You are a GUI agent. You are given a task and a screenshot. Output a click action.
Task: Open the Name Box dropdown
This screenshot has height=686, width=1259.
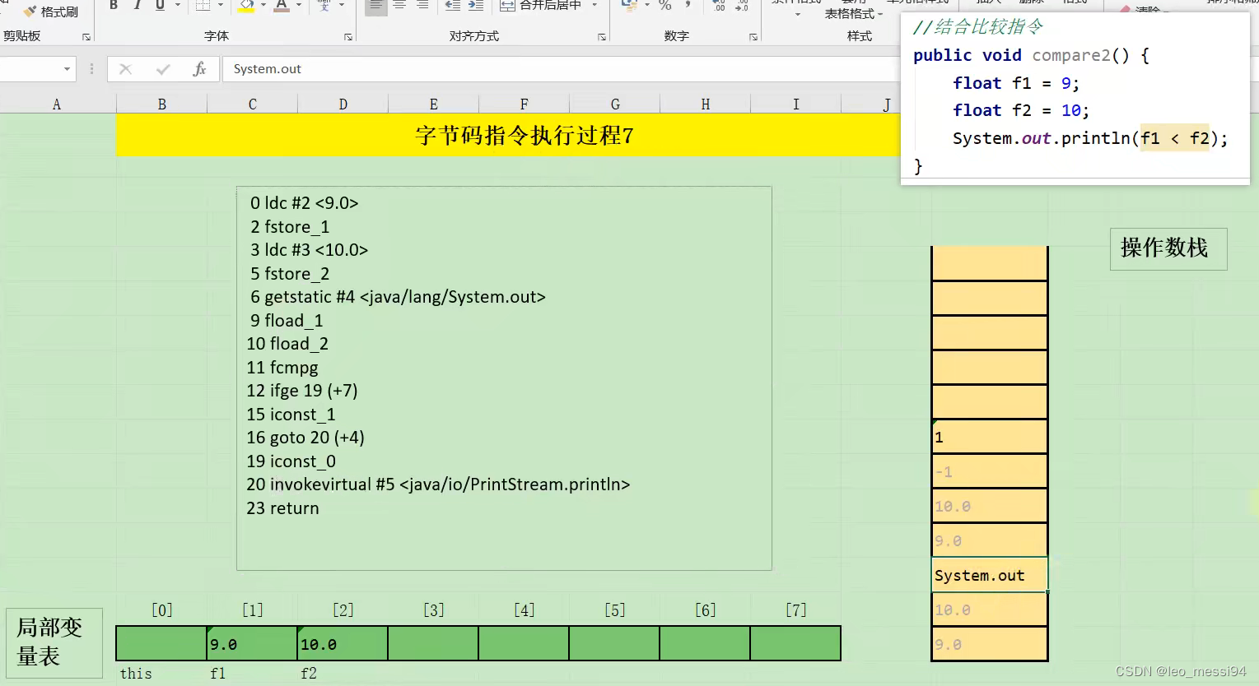coord(67,69)
